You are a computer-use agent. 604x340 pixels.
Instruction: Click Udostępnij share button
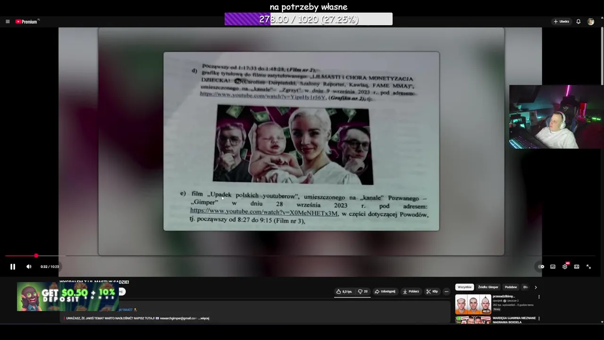pos(385,291)
